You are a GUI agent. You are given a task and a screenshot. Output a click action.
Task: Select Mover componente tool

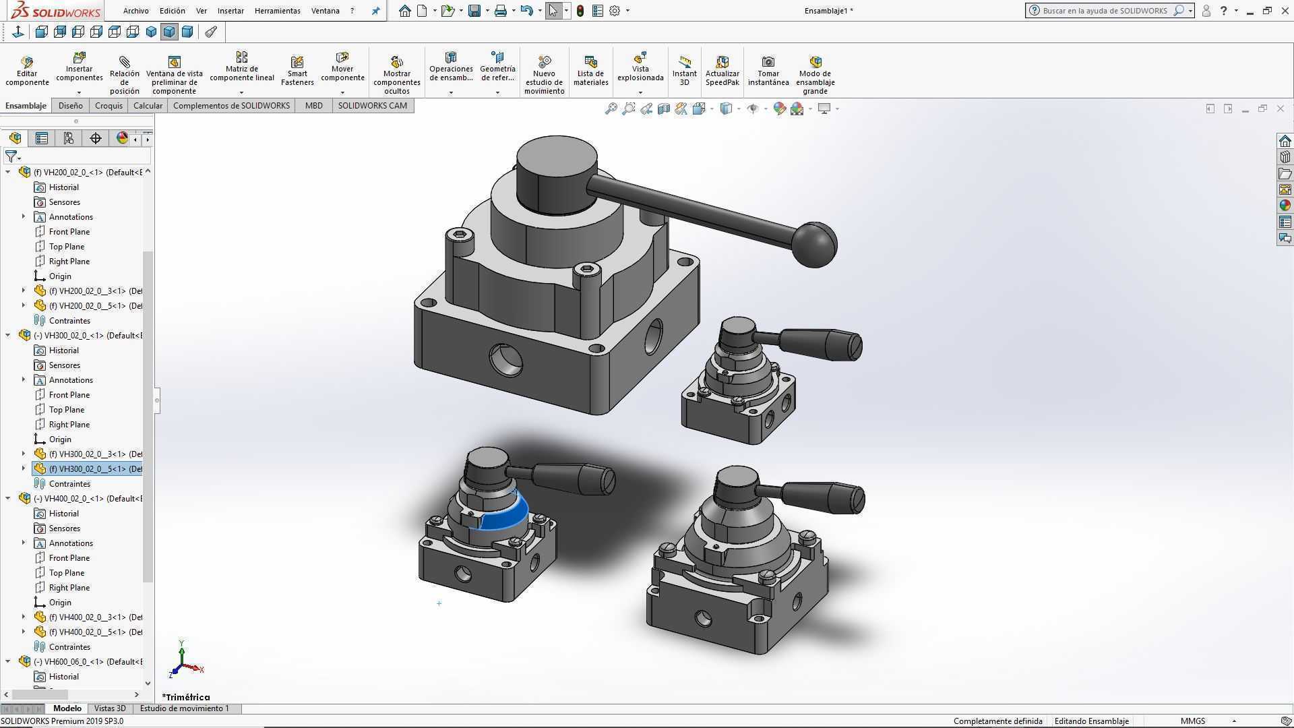pos(342,67)
